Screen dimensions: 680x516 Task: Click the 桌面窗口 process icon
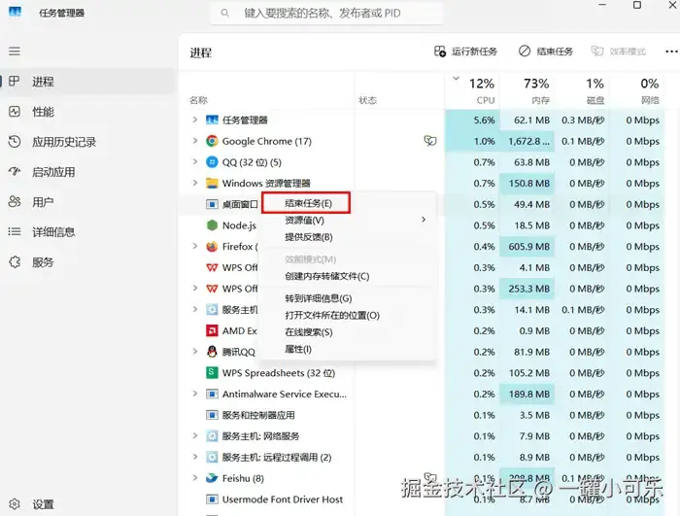click(212, 204)
